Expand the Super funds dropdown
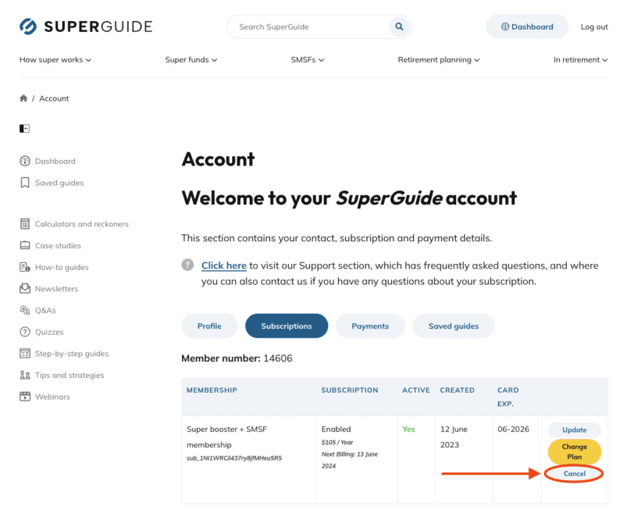The width and height of the screenshot is (627, 527). coord(191,59)
